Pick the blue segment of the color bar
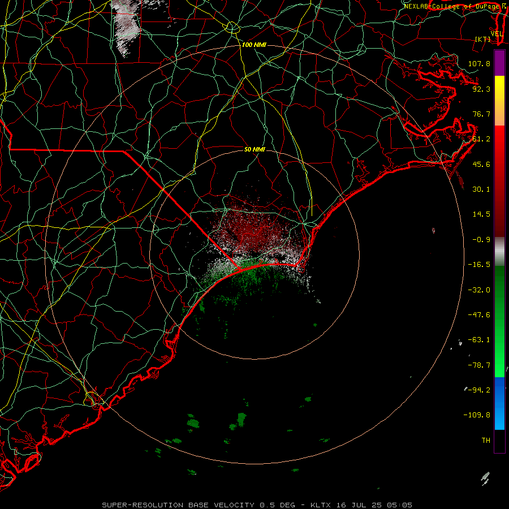The width and height of the screenshot is (509, 509). [x=499, y=403]
